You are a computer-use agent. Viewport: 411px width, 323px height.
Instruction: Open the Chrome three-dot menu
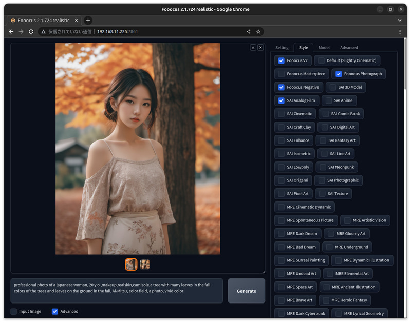[x=400, y=31]
